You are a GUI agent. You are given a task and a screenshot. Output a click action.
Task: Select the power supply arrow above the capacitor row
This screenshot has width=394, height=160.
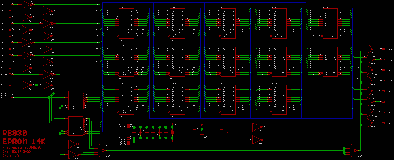172,124
